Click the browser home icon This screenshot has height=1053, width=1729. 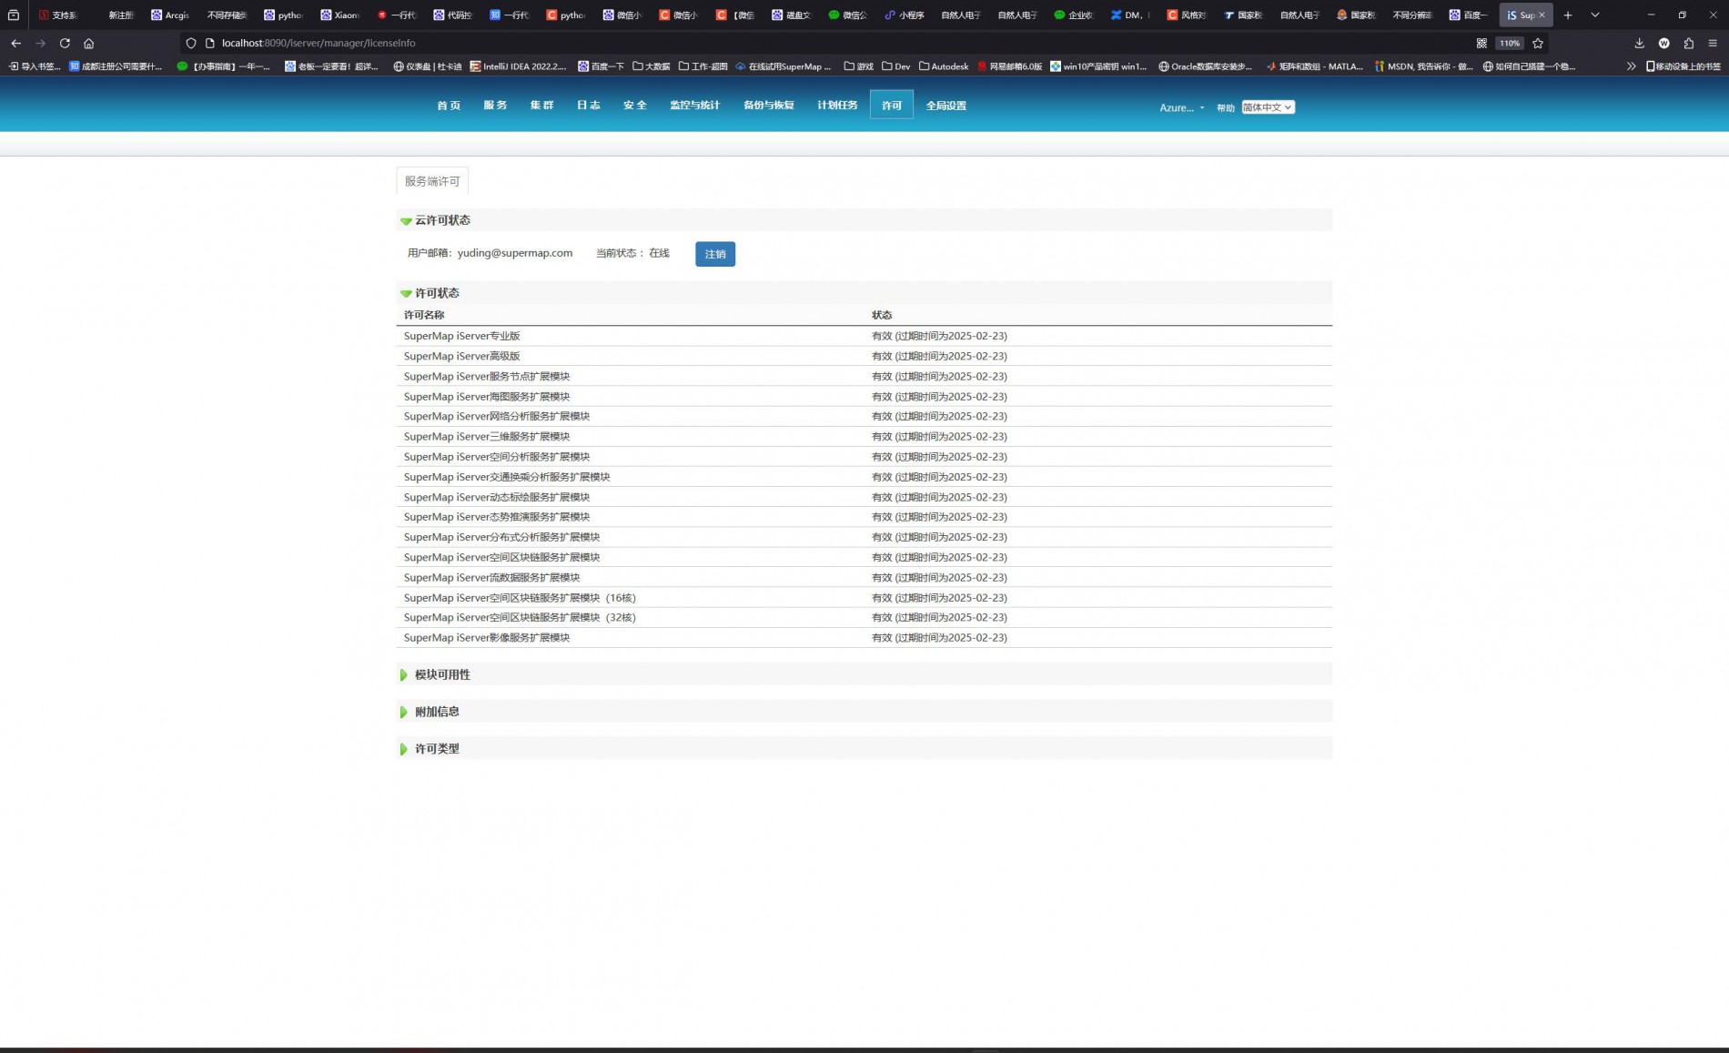(x=88, y=43)
